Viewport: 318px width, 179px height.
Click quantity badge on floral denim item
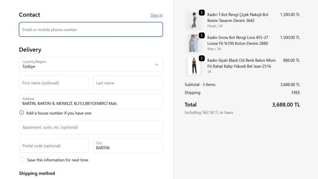coord(202,13)
